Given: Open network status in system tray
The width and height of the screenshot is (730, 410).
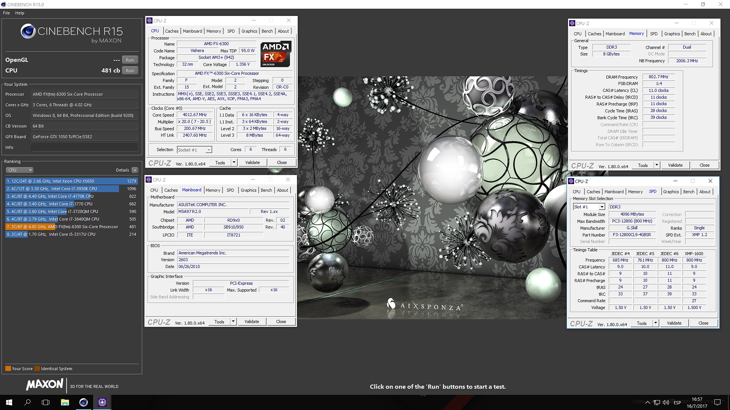Looking at the screenshot, I should [x=657, y=402].
